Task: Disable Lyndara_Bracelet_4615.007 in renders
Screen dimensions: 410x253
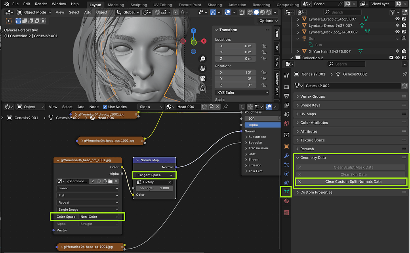Action: tap(404, 19)
